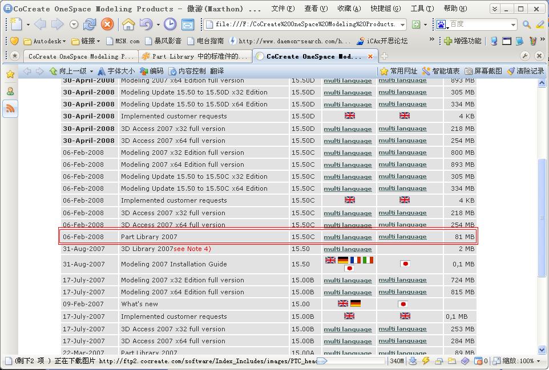Click the 智能填表 smart form-fill button
The image size is (549, 370).
coord(441,71)
